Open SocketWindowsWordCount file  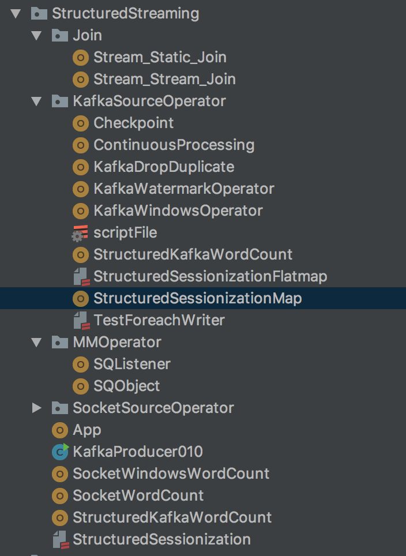point(171,474)
